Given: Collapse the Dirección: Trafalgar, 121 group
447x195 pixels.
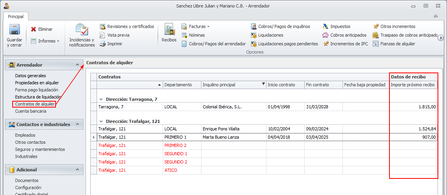Looking at the screenshot, I should pos(101,121).
